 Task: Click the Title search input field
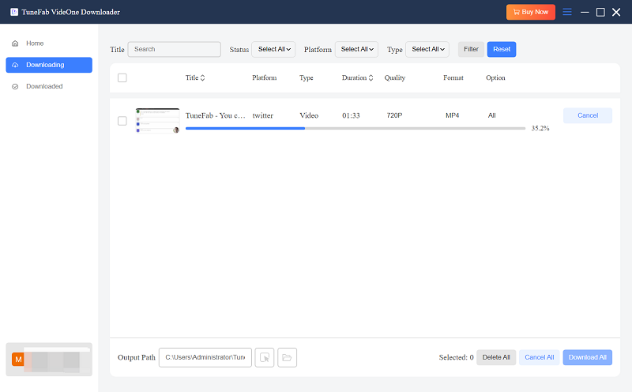coord(174,49)
